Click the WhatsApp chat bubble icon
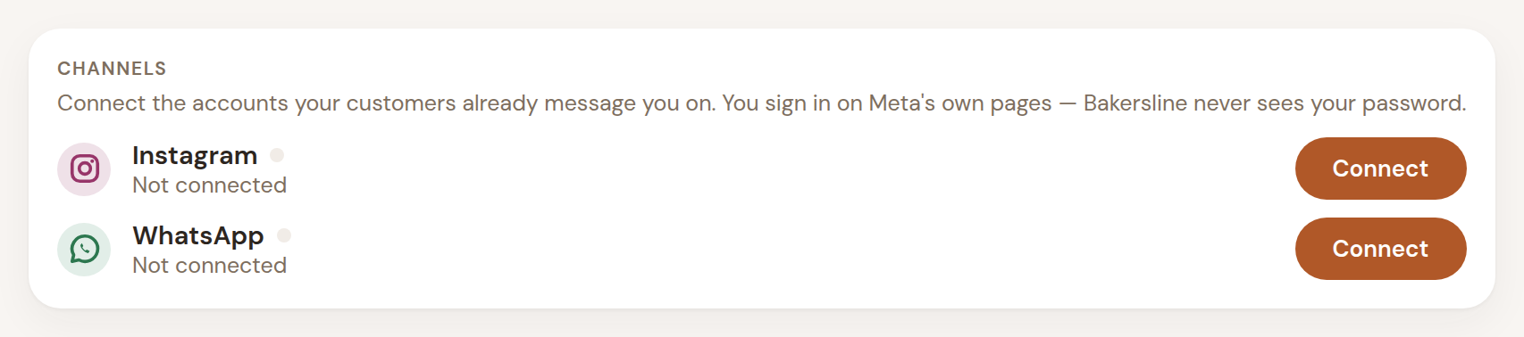The width and height of the screenshot is (1524, 337). pos(84,249)
